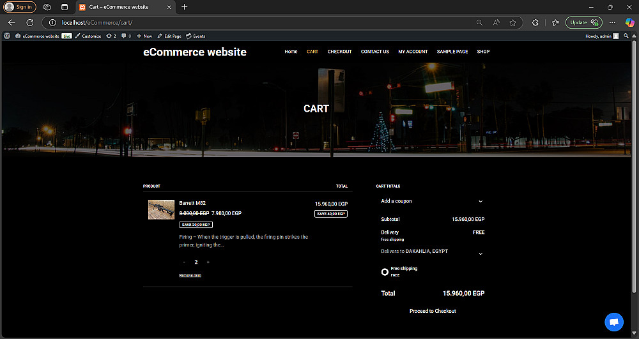Viewport: 639px width, 339px height.
Task: Expand the Delivers to Dakahlia address chevron
Action: tap(481, 253)
